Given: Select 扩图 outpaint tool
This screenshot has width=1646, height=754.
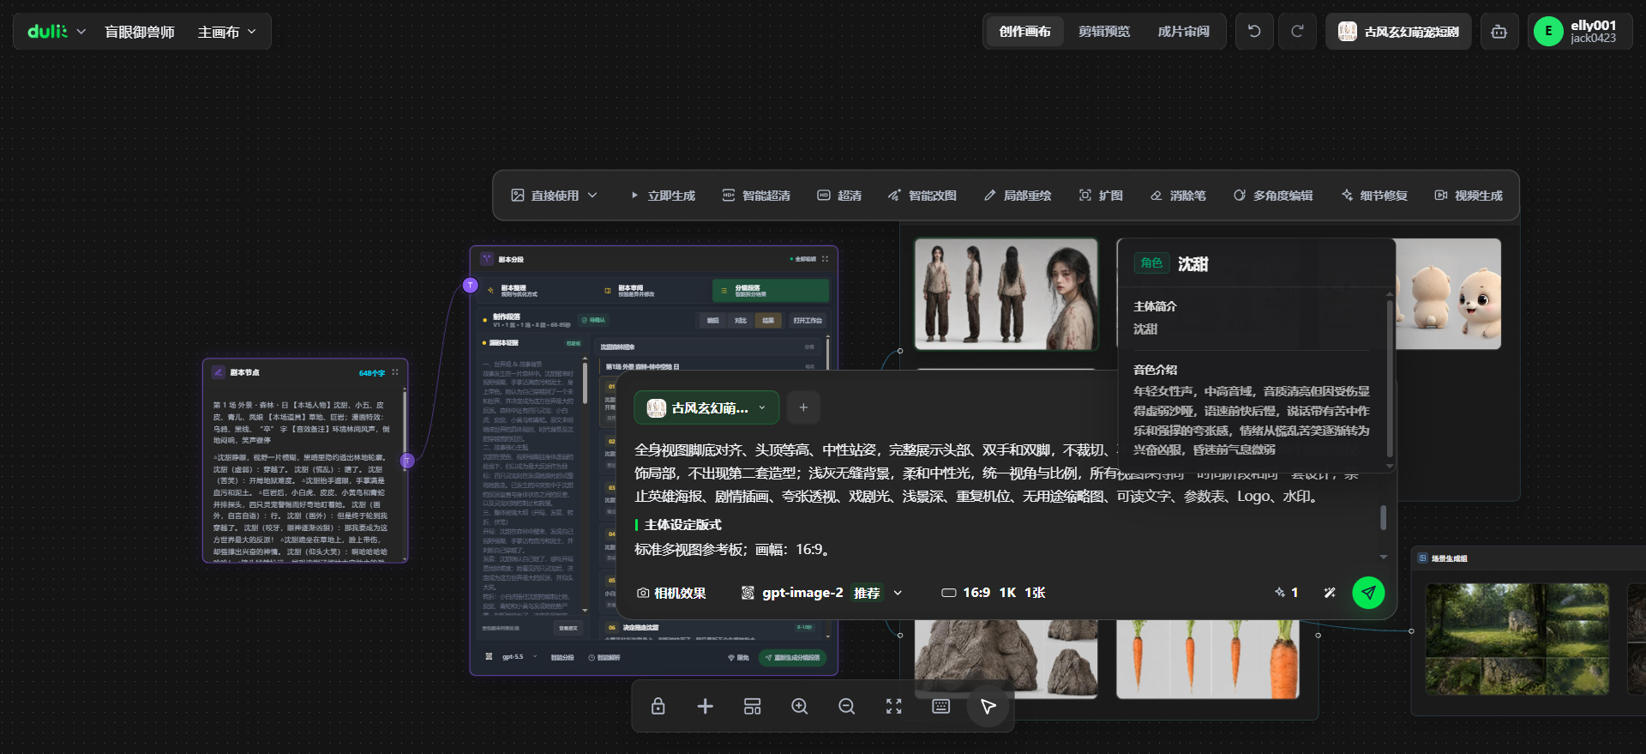Looking at the screenshot, I should pyautogui.click(x=1101, y=196).
